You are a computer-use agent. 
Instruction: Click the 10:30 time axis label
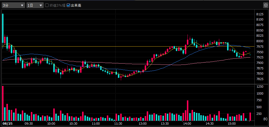pos(73,124)
